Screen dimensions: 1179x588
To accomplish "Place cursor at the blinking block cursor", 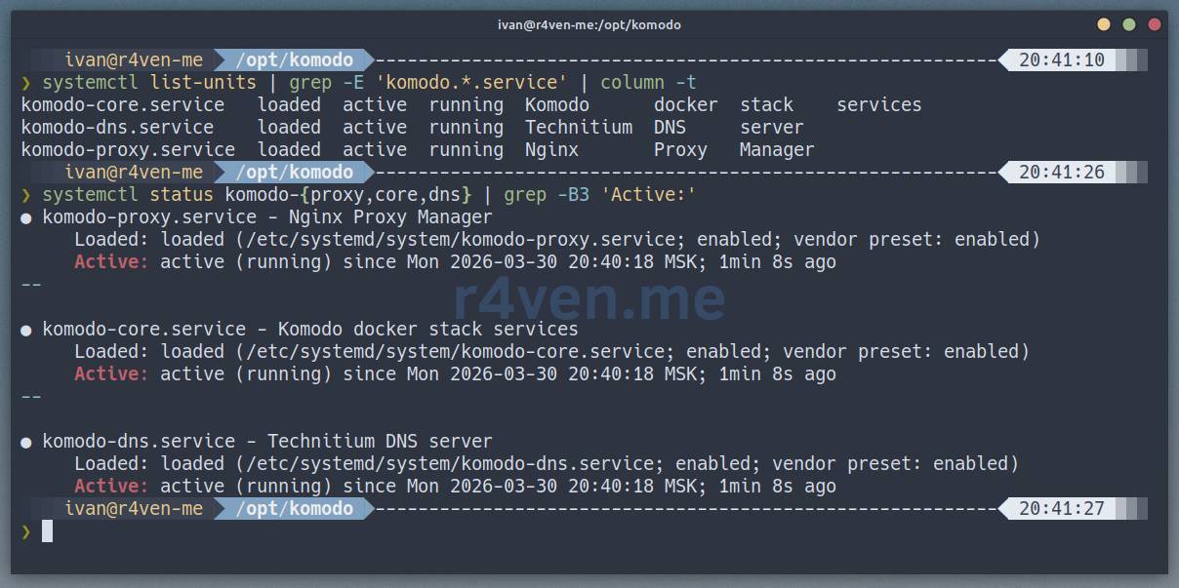I will point(47,531).
